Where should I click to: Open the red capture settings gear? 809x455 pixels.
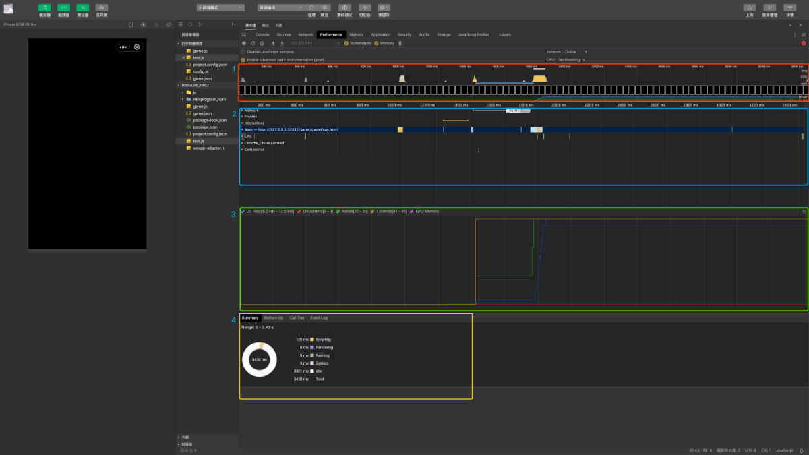coord(804,43)
